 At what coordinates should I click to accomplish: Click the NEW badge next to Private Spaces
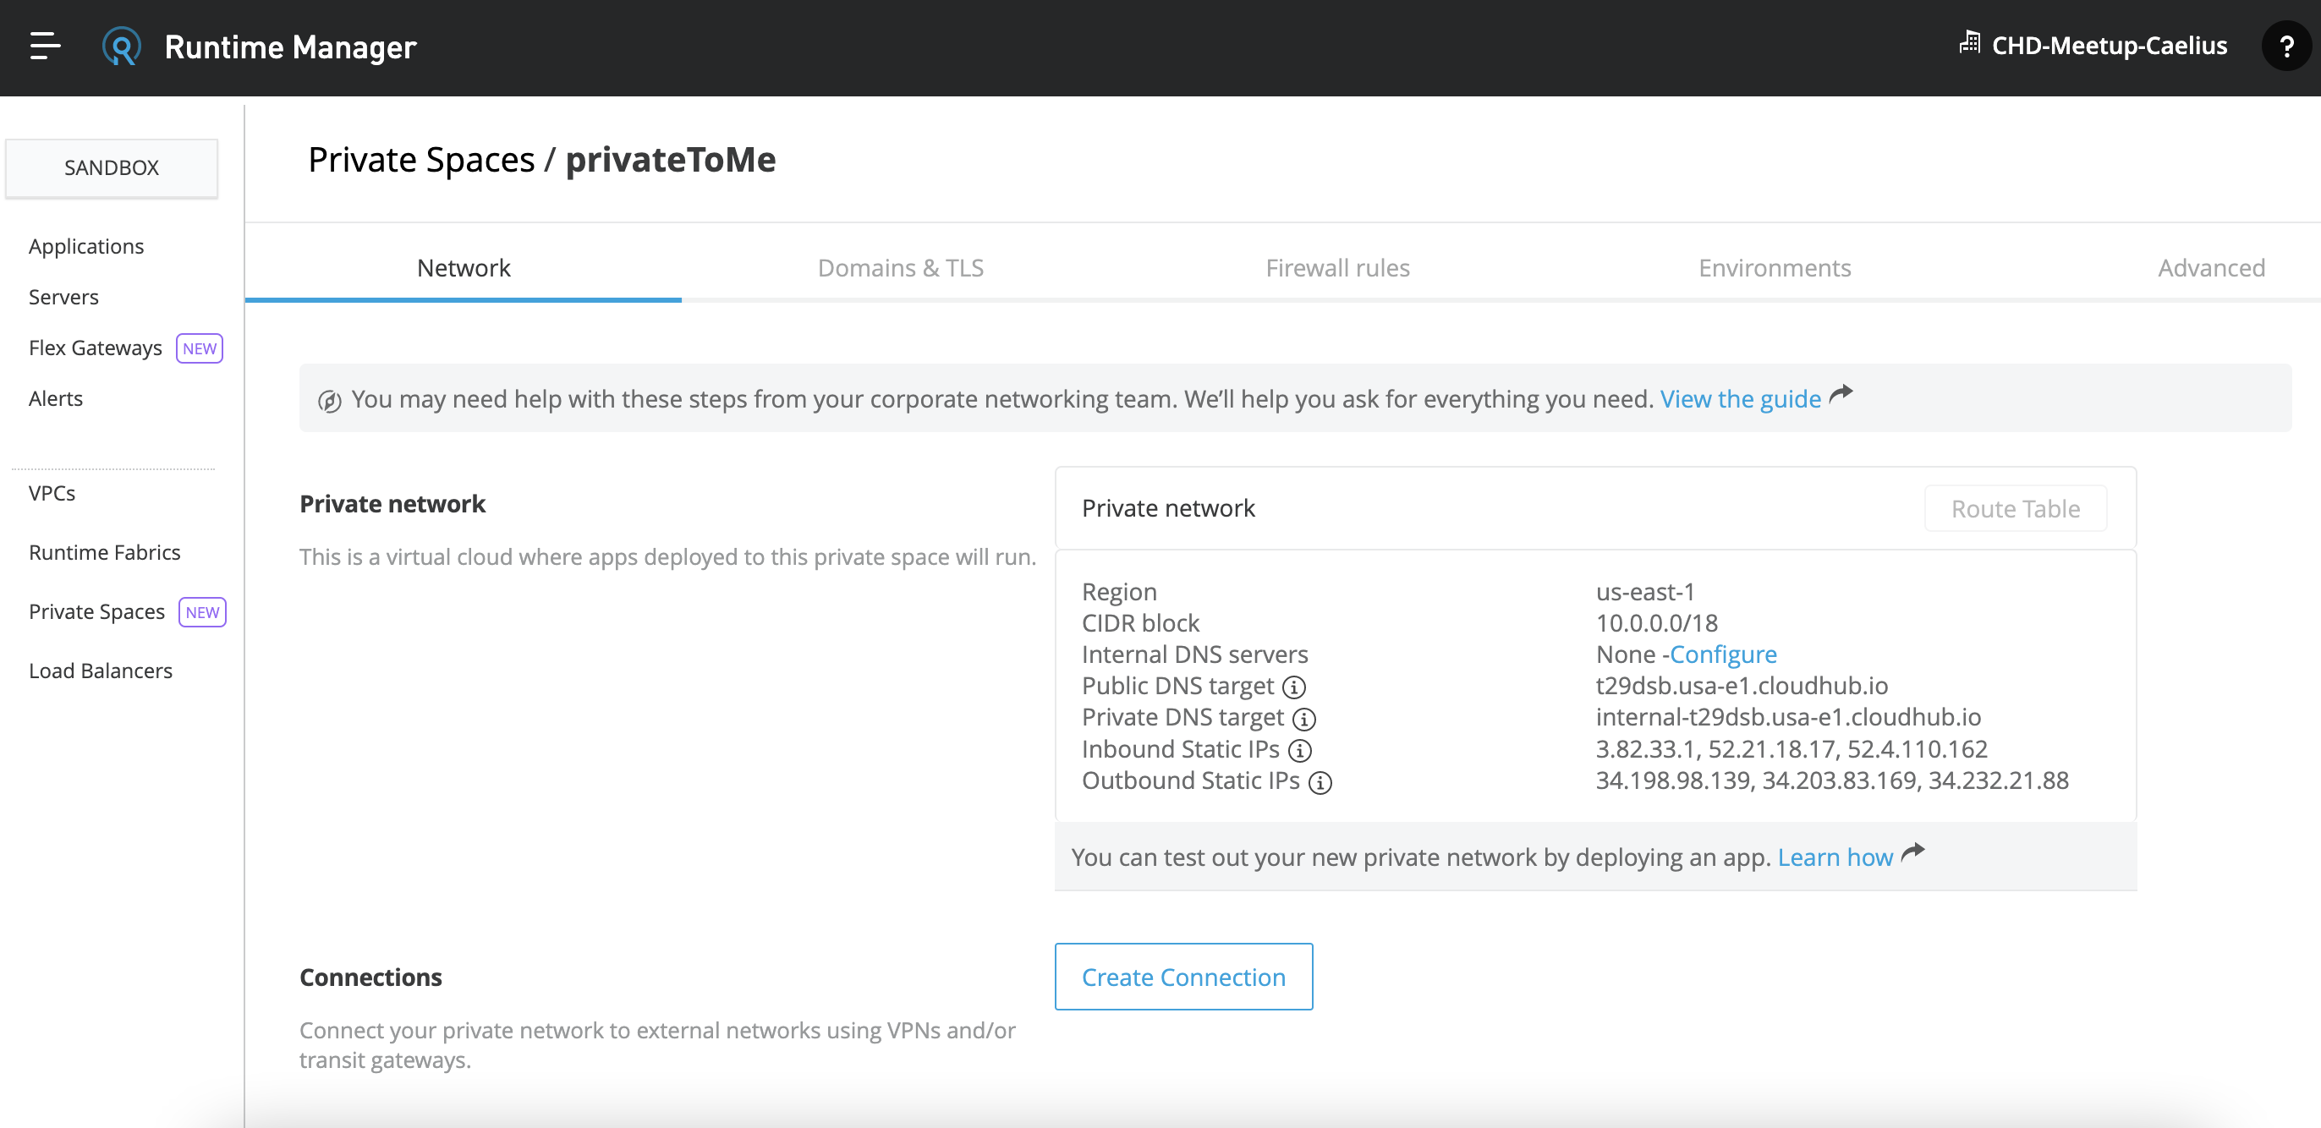[202, 613]
